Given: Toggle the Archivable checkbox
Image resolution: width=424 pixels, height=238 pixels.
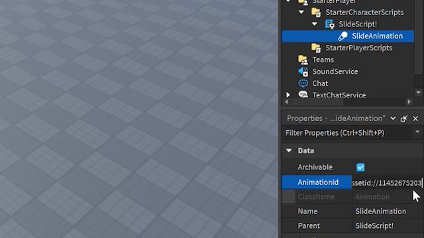Looking at the screenshot, I should click(360, 167).
